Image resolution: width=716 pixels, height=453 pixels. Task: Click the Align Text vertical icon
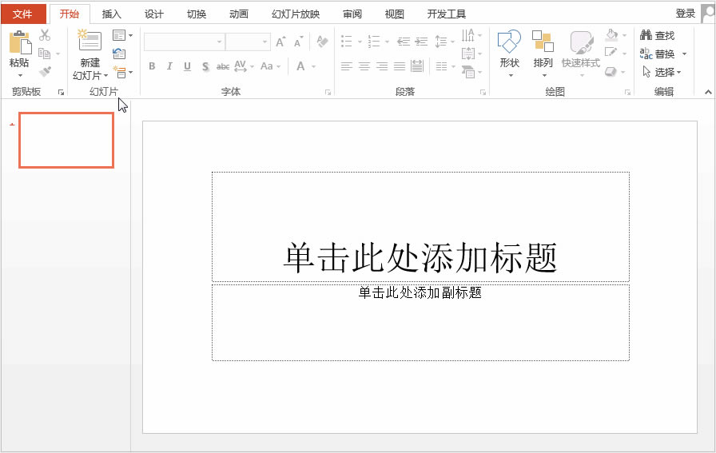pos(468,54)
